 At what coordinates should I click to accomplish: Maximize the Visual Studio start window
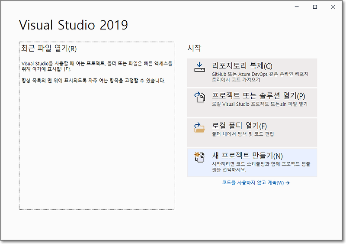(x=315, y=7)
